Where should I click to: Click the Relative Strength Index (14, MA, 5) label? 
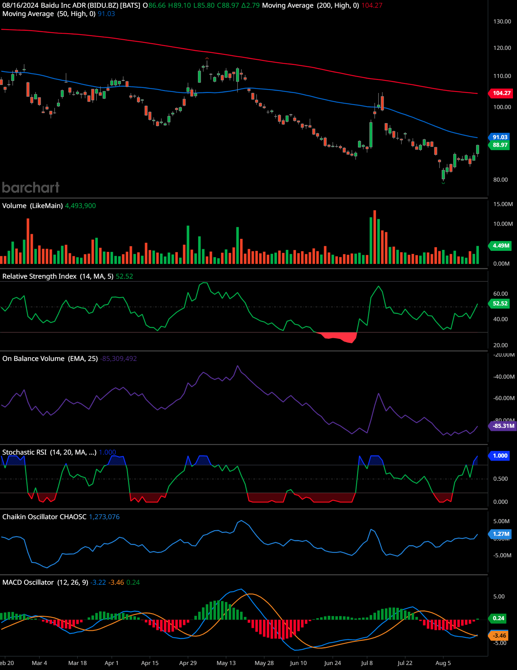coord(58,276)
